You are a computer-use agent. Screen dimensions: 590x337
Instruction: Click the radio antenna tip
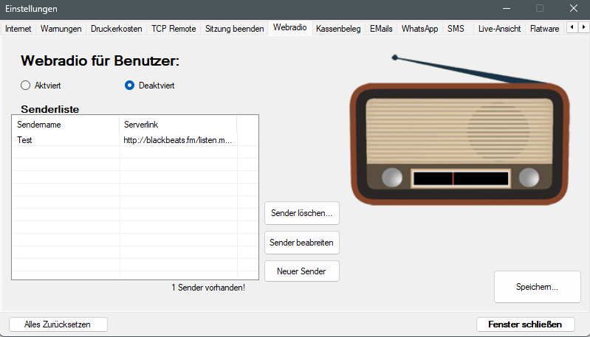click(x=395, y=58)
